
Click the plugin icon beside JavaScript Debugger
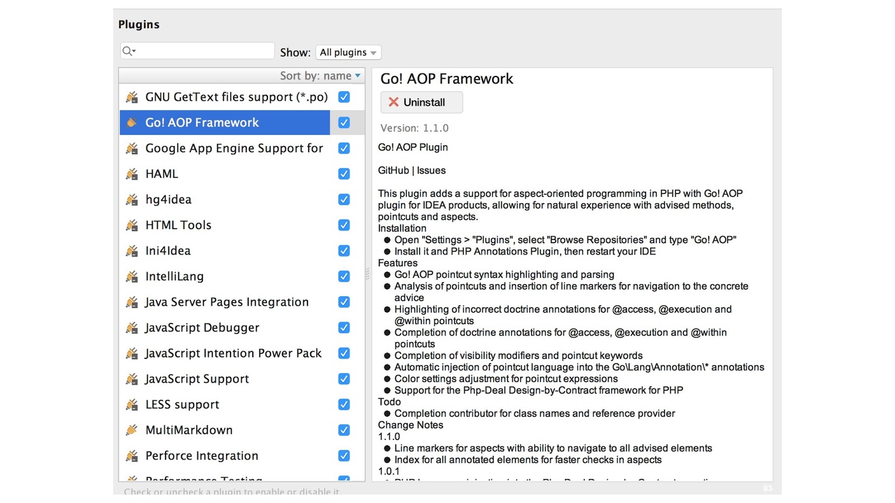tap(132, 328)
